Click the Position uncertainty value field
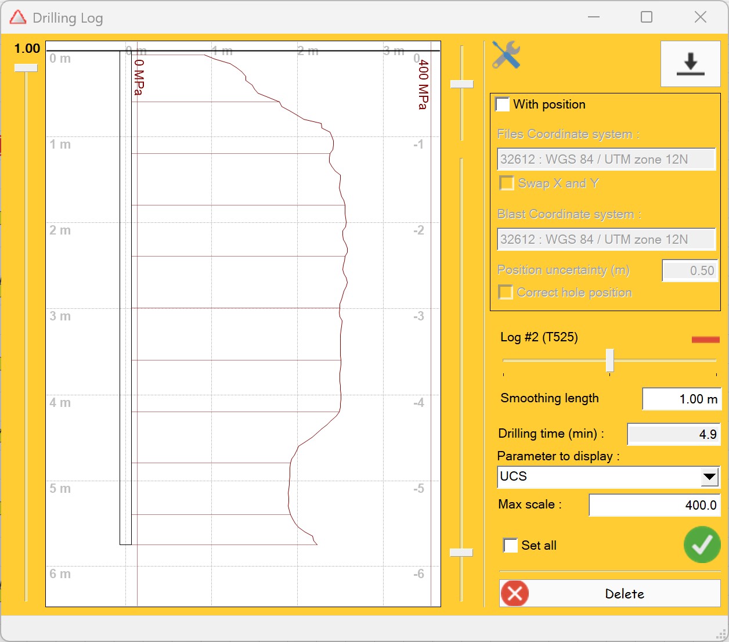This screenshot has height=642, width=729. [x=690, y=270]
